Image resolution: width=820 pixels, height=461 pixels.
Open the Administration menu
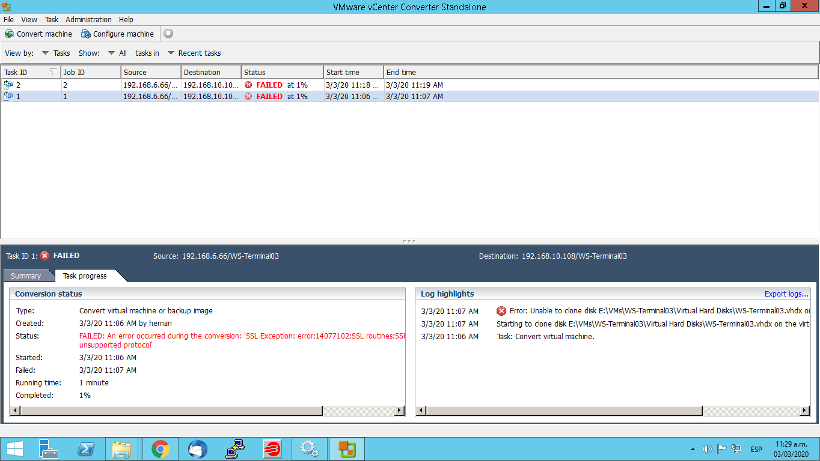click(88, 20)
